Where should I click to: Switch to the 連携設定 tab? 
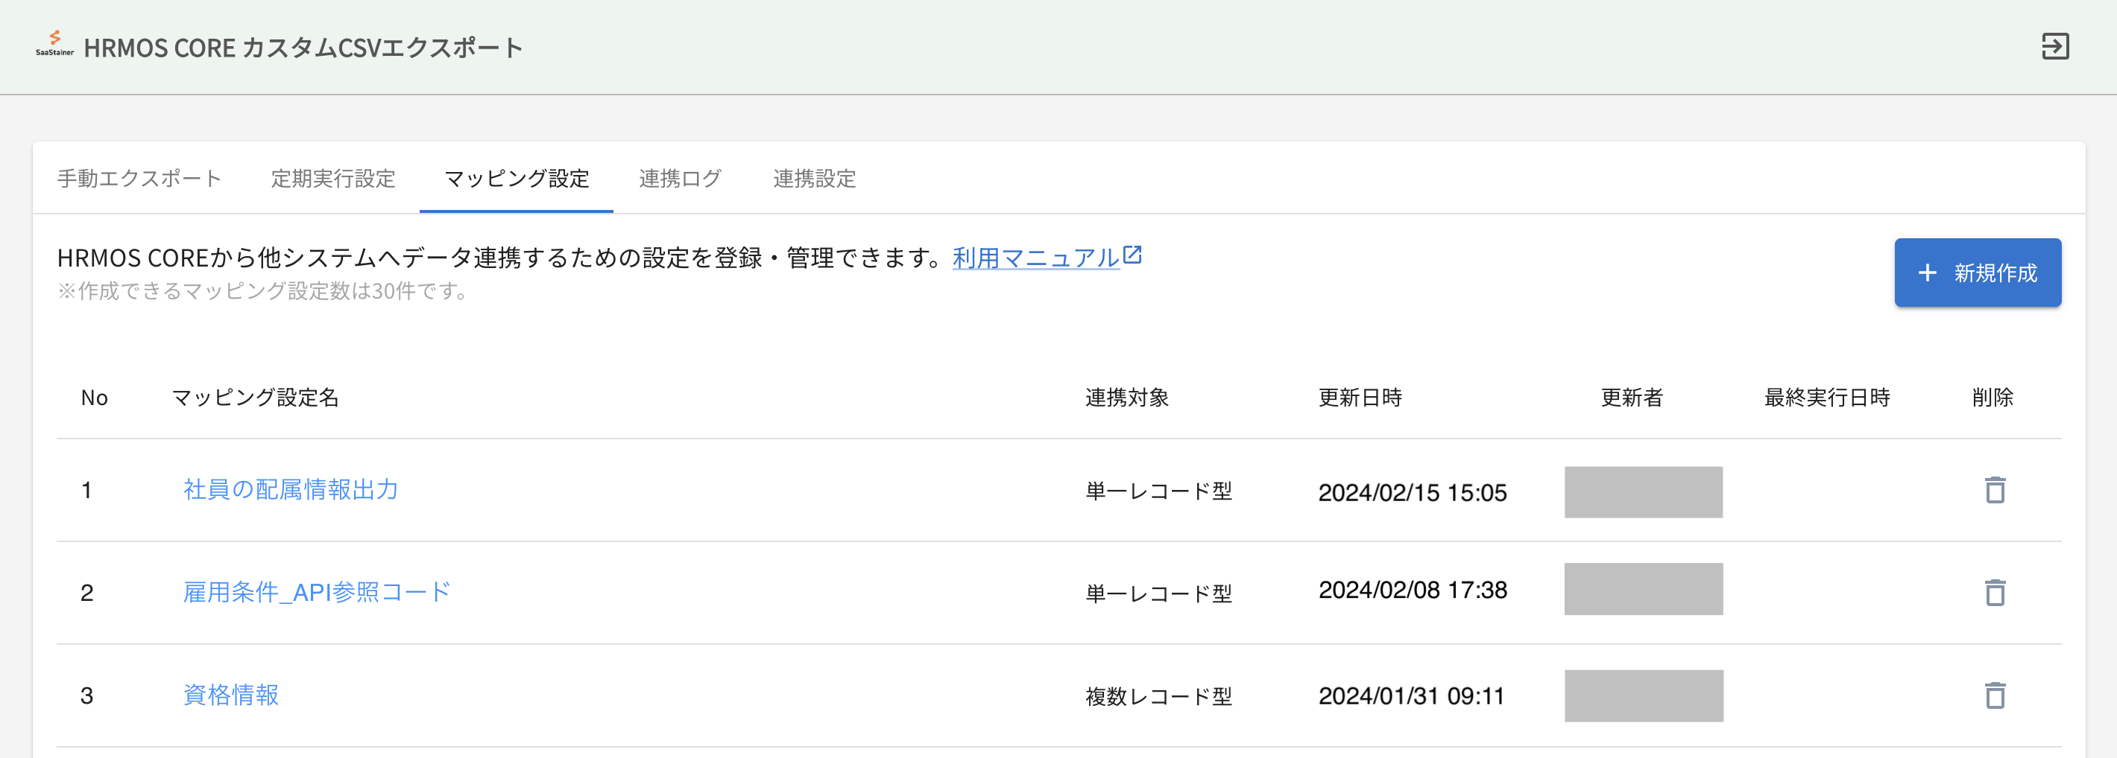[815, 179]
